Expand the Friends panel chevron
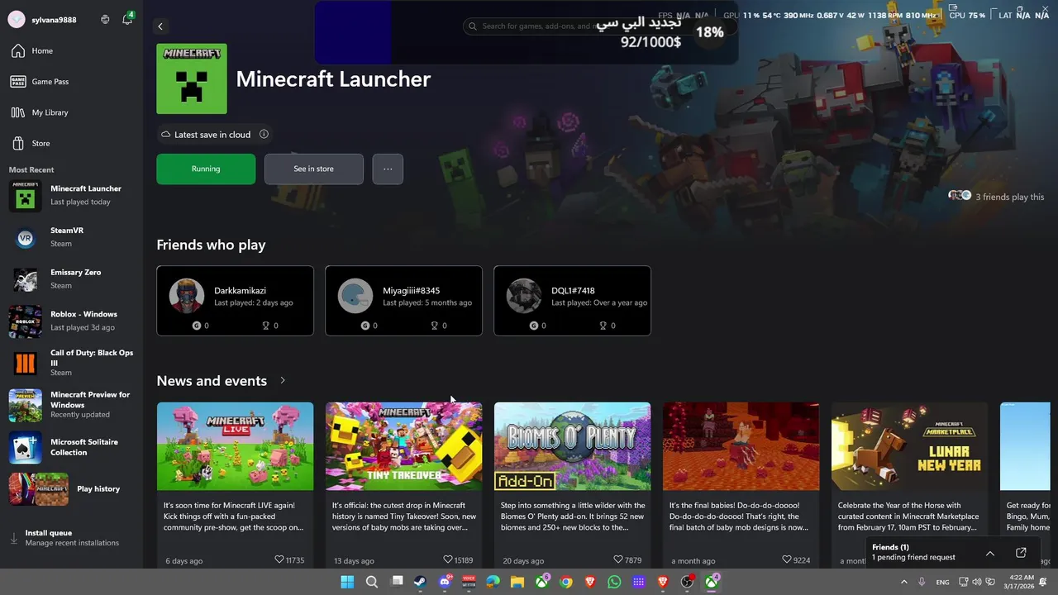 pyautogui.click(x=990, y=553)
